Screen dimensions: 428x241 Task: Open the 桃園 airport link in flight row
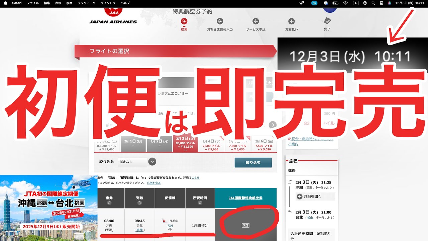coord(139,230)
